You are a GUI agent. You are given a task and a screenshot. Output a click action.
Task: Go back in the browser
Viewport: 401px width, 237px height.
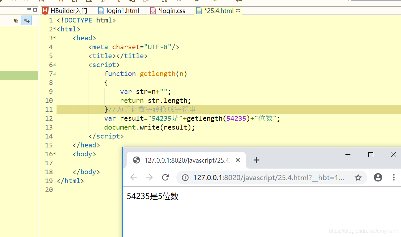coord(134,178)
